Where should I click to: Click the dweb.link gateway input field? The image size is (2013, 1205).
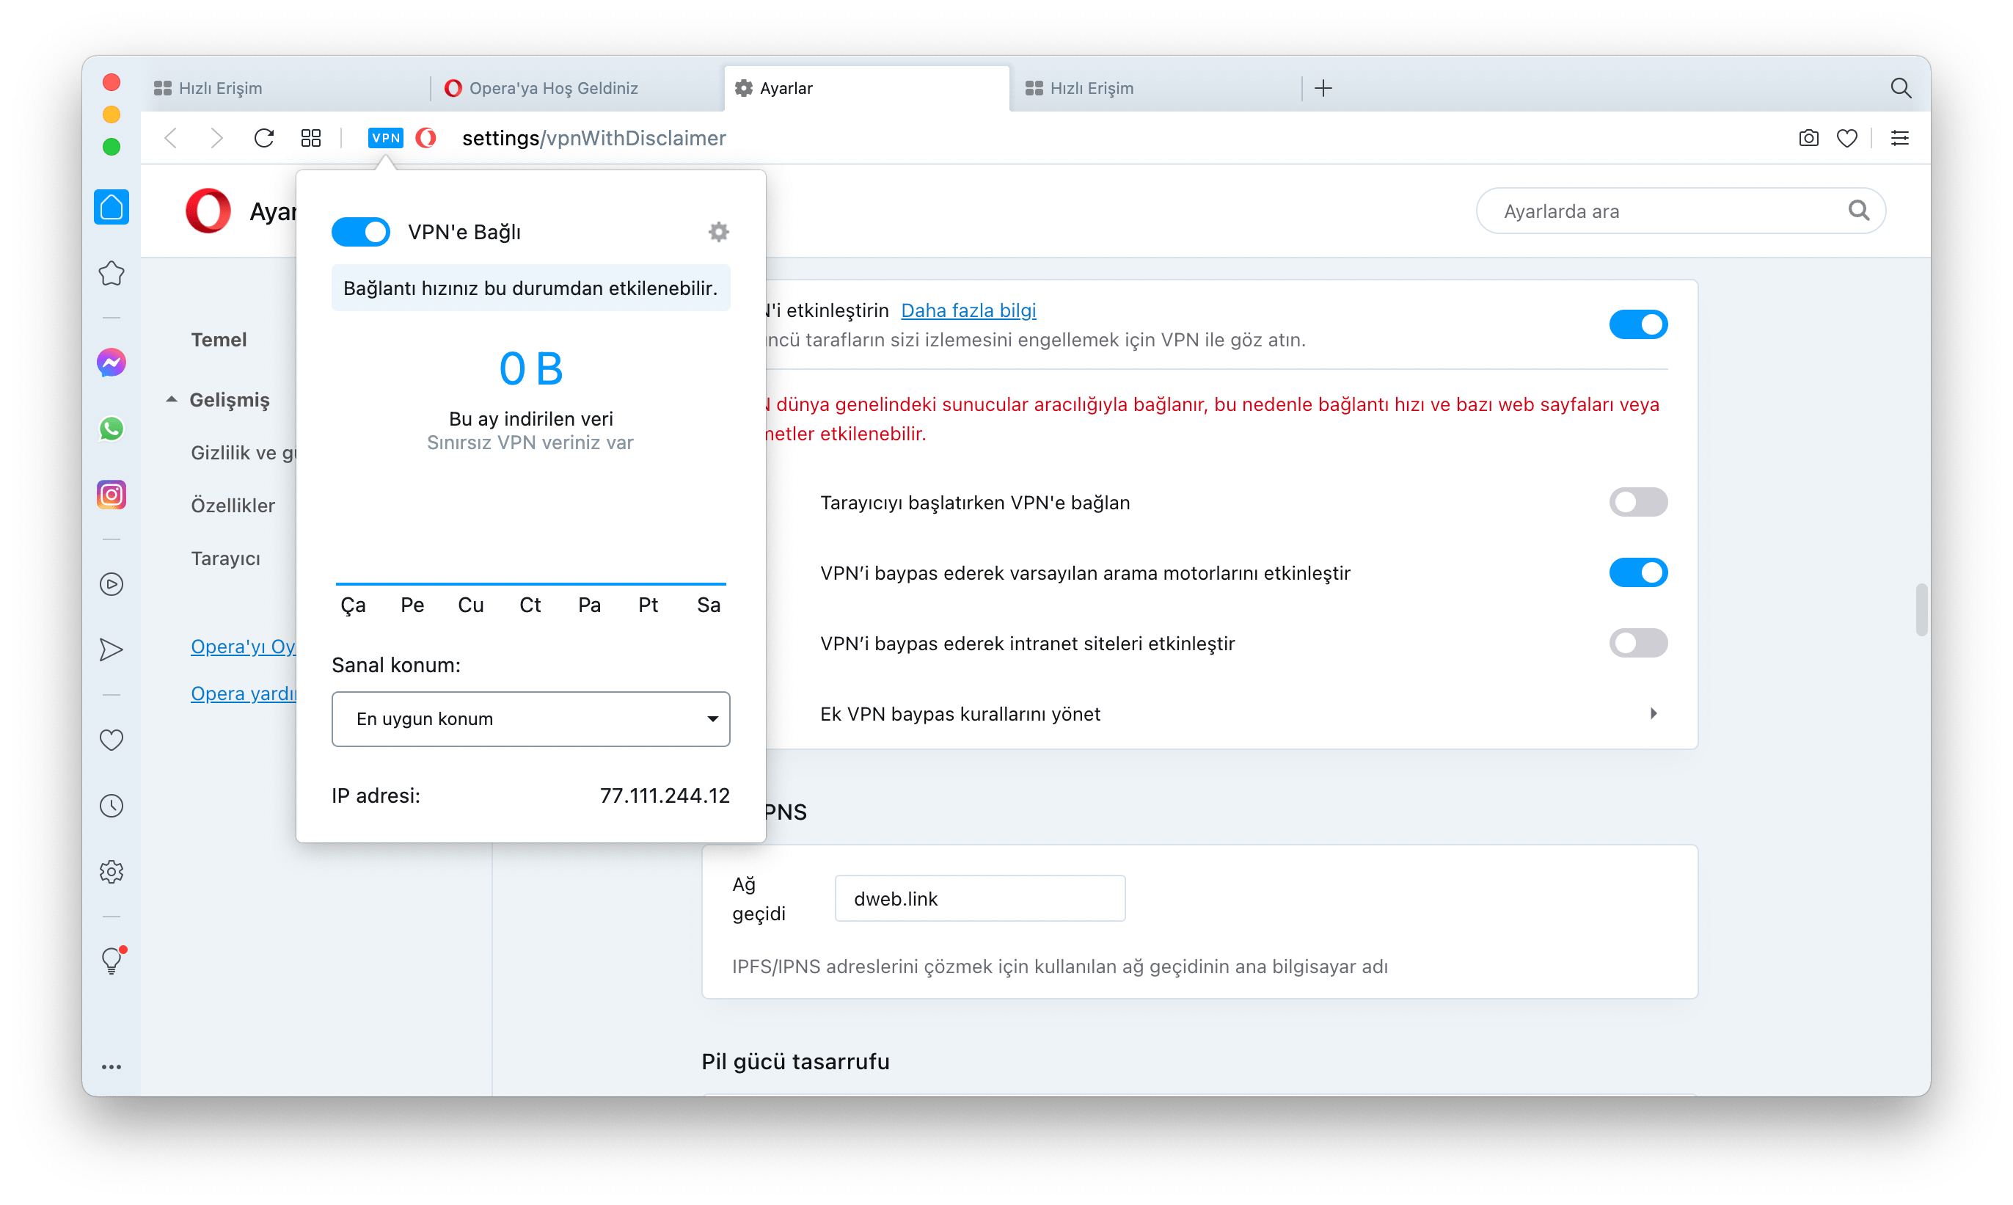[979, 898]
